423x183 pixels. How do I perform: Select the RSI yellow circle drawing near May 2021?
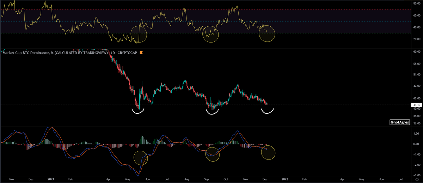[139, 34]
